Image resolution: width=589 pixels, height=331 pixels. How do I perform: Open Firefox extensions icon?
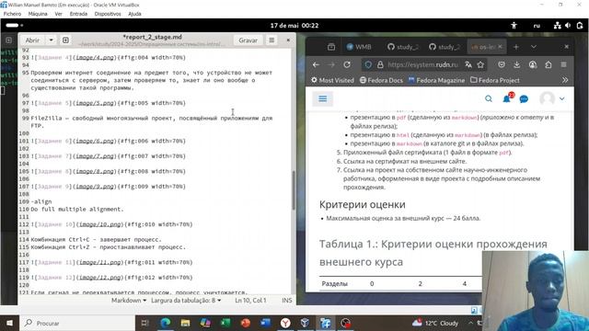point(549,64)
